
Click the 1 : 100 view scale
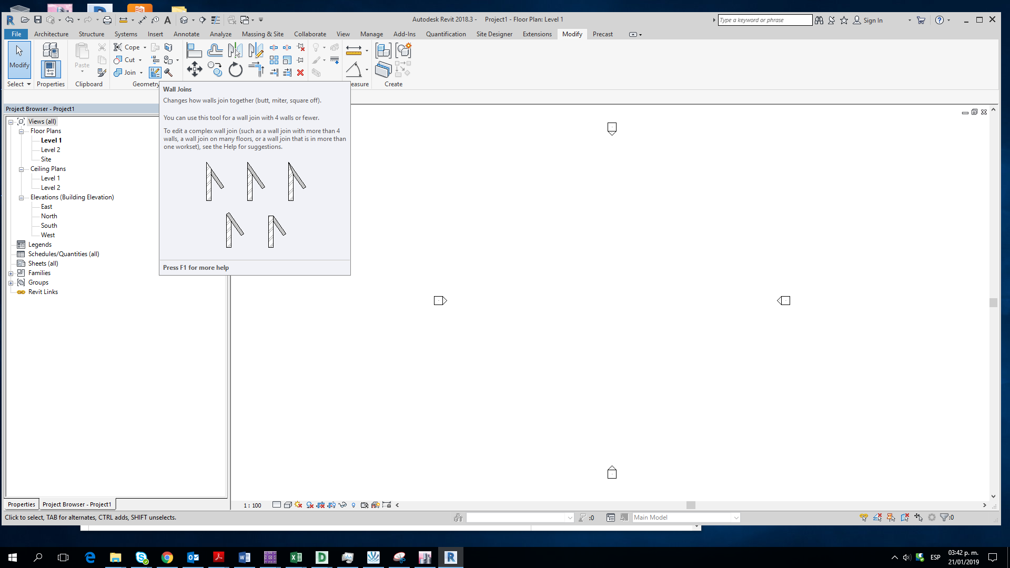click(252, 505)
